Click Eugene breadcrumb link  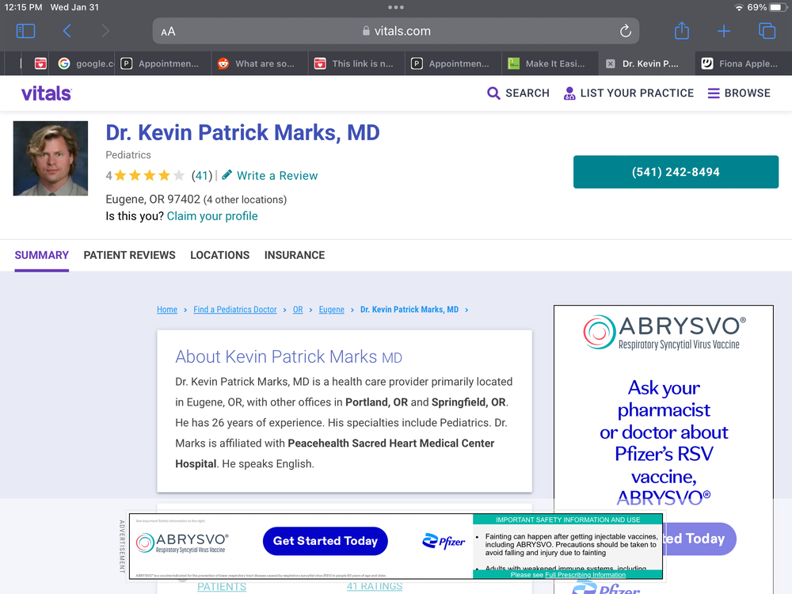coord(331,310)
